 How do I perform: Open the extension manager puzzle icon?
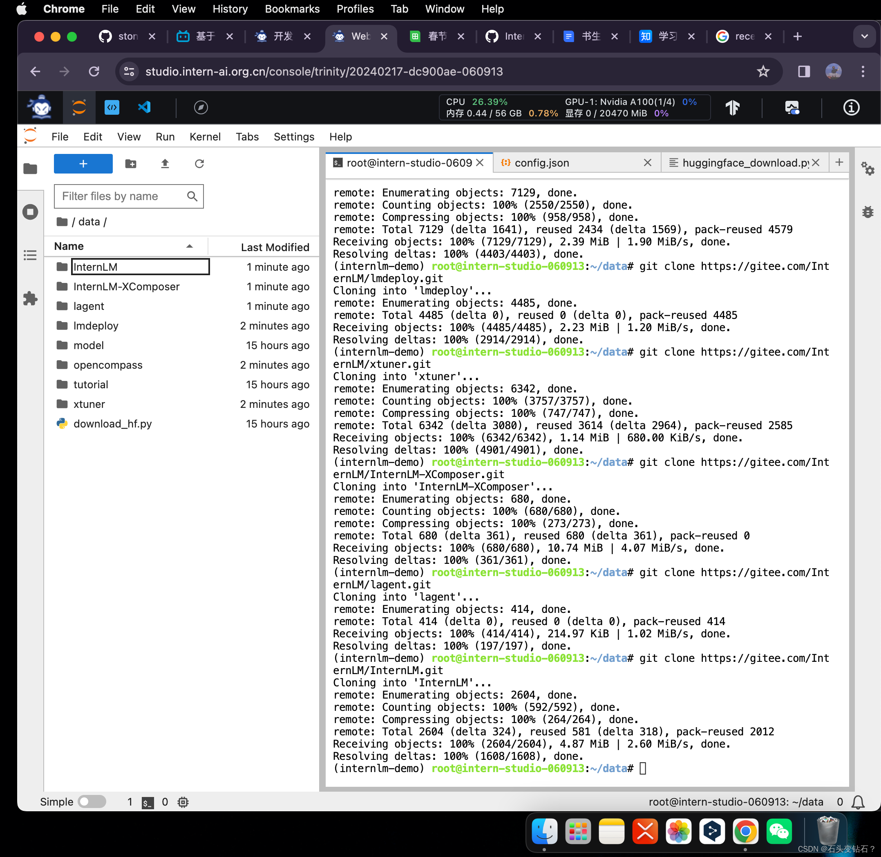point(30,298)
